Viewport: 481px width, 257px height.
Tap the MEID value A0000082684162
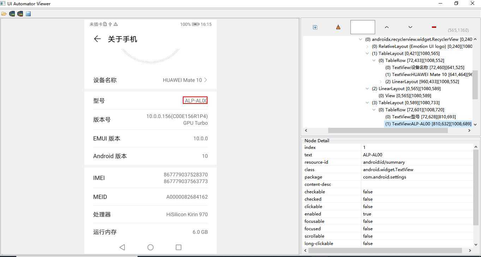(x=187, y=197)
